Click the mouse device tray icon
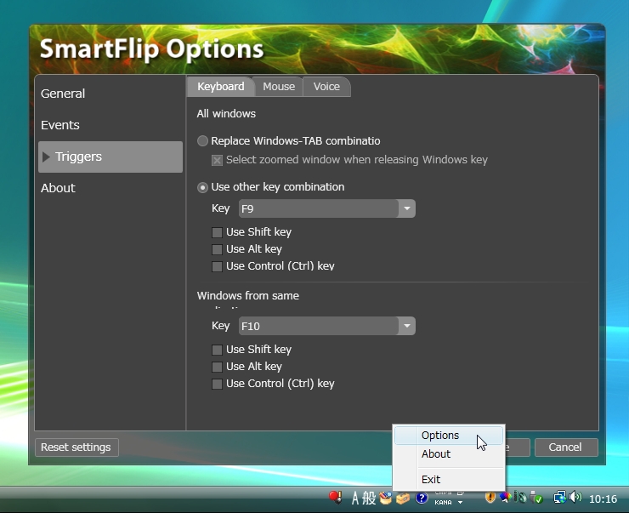Screen dimensions: 629x513 (520, 498)
